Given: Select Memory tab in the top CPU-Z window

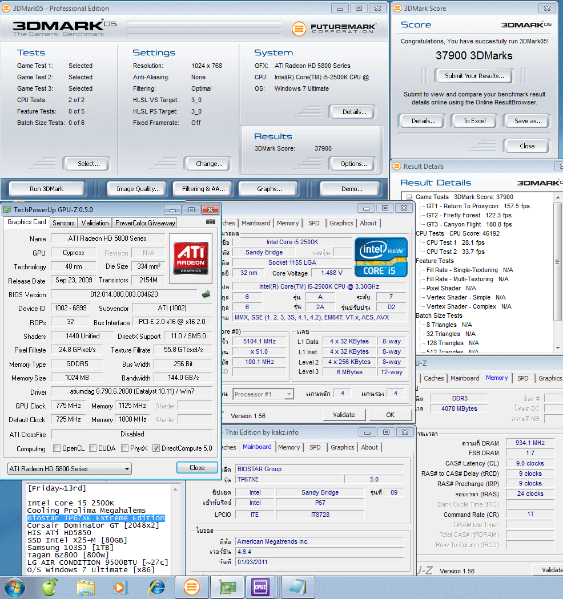Looking at the screenshot, I should pyautogui.click(x=288, y=223).
